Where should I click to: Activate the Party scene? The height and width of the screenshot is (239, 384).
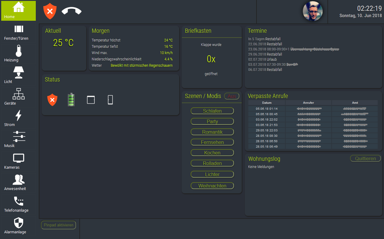212,121
